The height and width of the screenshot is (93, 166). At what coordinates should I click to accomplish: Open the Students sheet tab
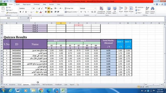pyautogui.click(x=12, y=84)
